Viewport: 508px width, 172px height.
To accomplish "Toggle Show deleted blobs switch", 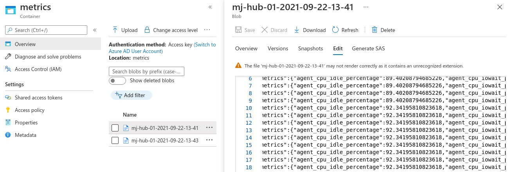I will (117, 81).
